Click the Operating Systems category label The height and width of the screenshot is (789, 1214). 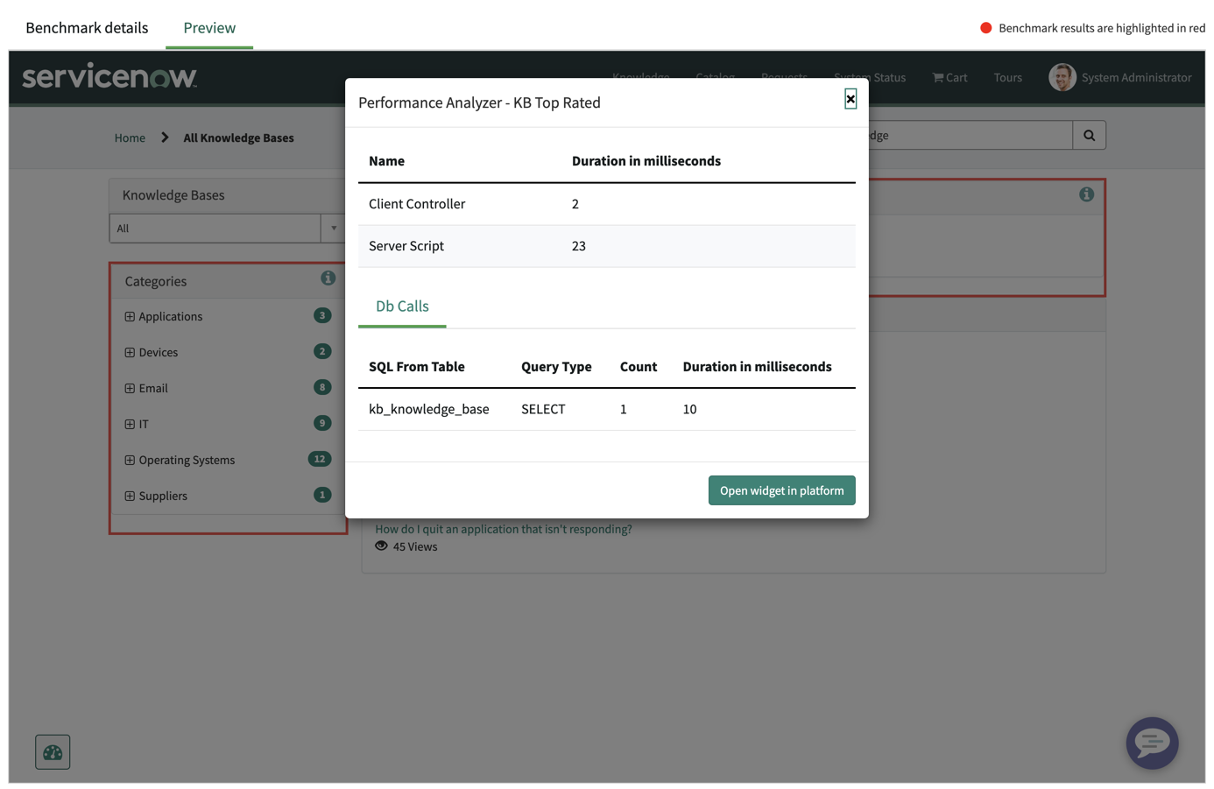187,460
